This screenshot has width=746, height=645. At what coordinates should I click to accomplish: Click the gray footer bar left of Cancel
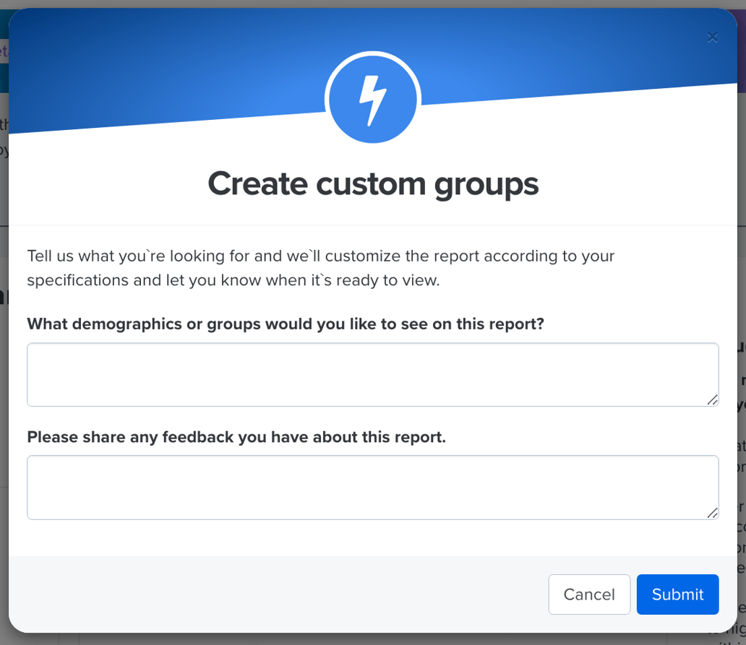pos(275,594)
